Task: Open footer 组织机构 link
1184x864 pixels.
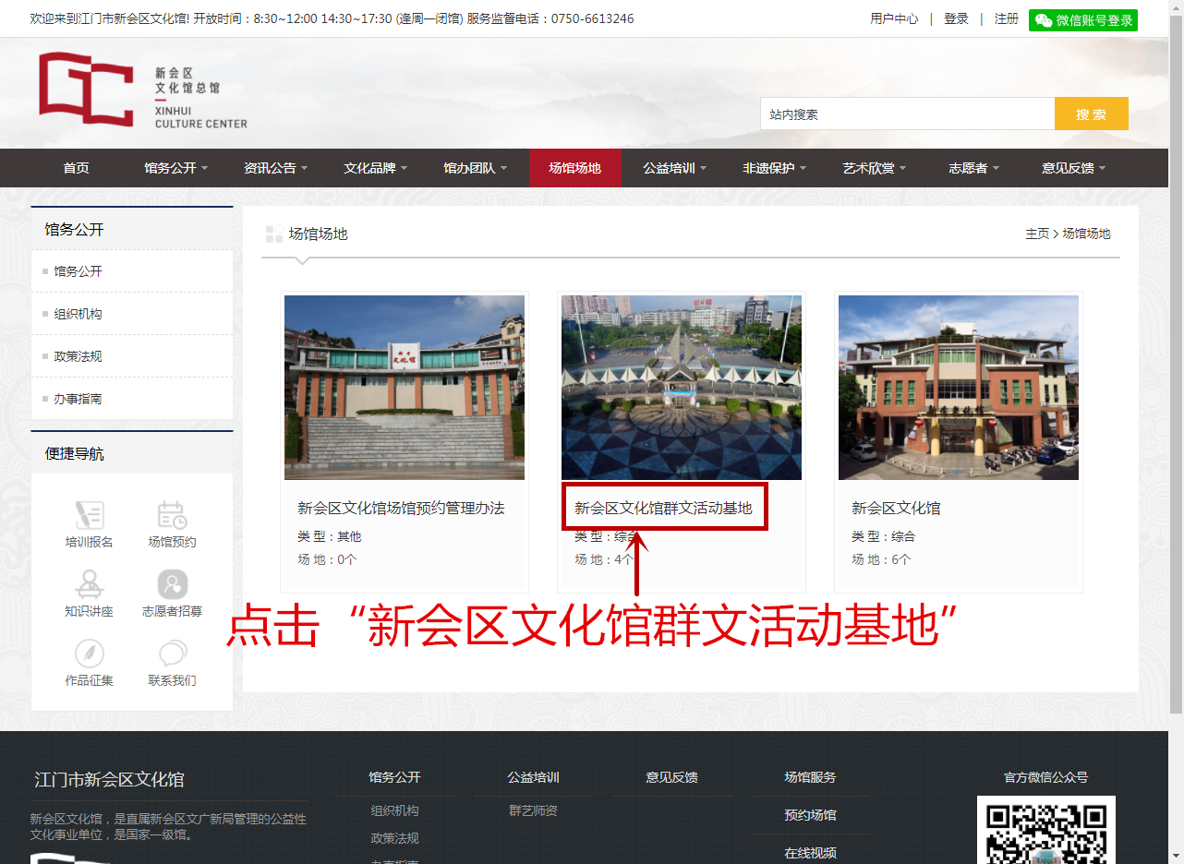Action: pos(394,810)
